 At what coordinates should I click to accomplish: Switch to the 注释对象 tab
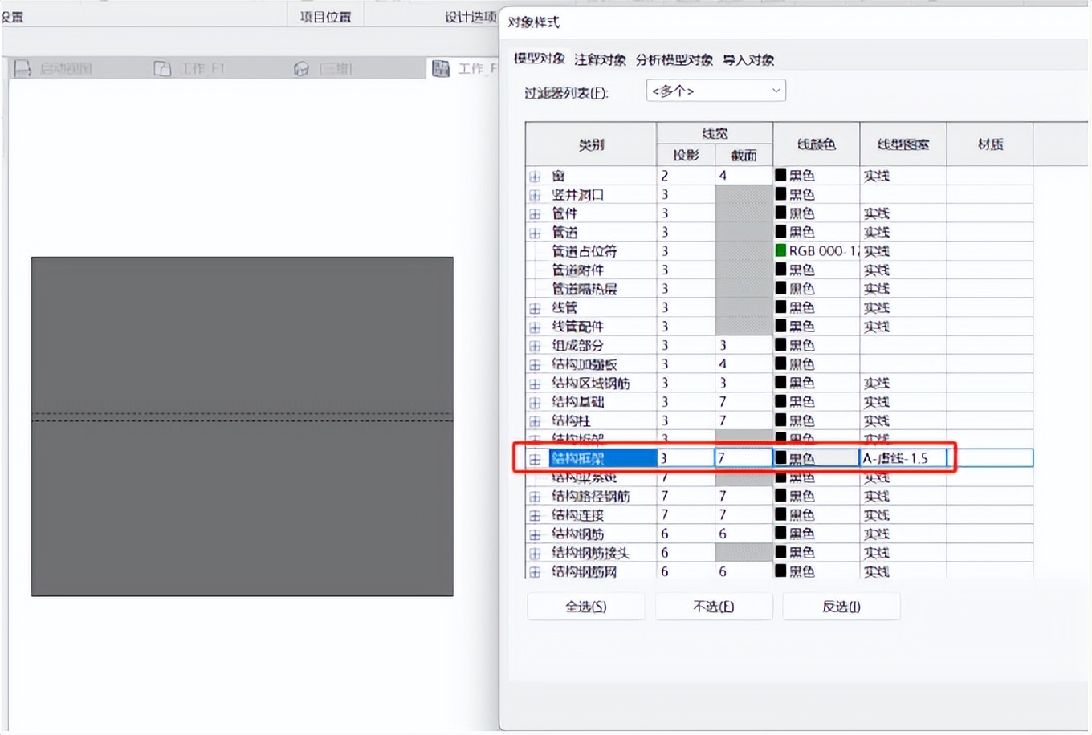[600, 59]
